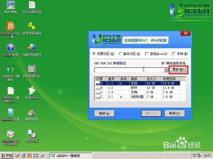Select the u启动PE一键装机.In_ file icon
Screen dimensions: 213x159
click(x=10, y=94)
